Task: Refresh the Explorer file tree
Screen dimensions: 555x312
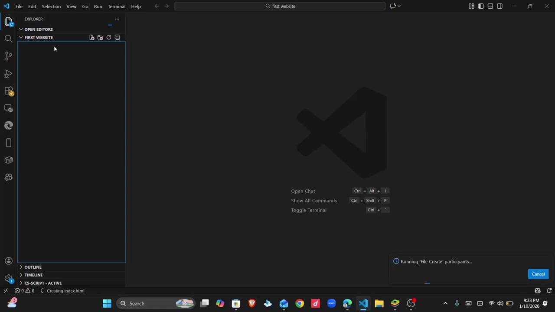Action: tap(109, 38)
